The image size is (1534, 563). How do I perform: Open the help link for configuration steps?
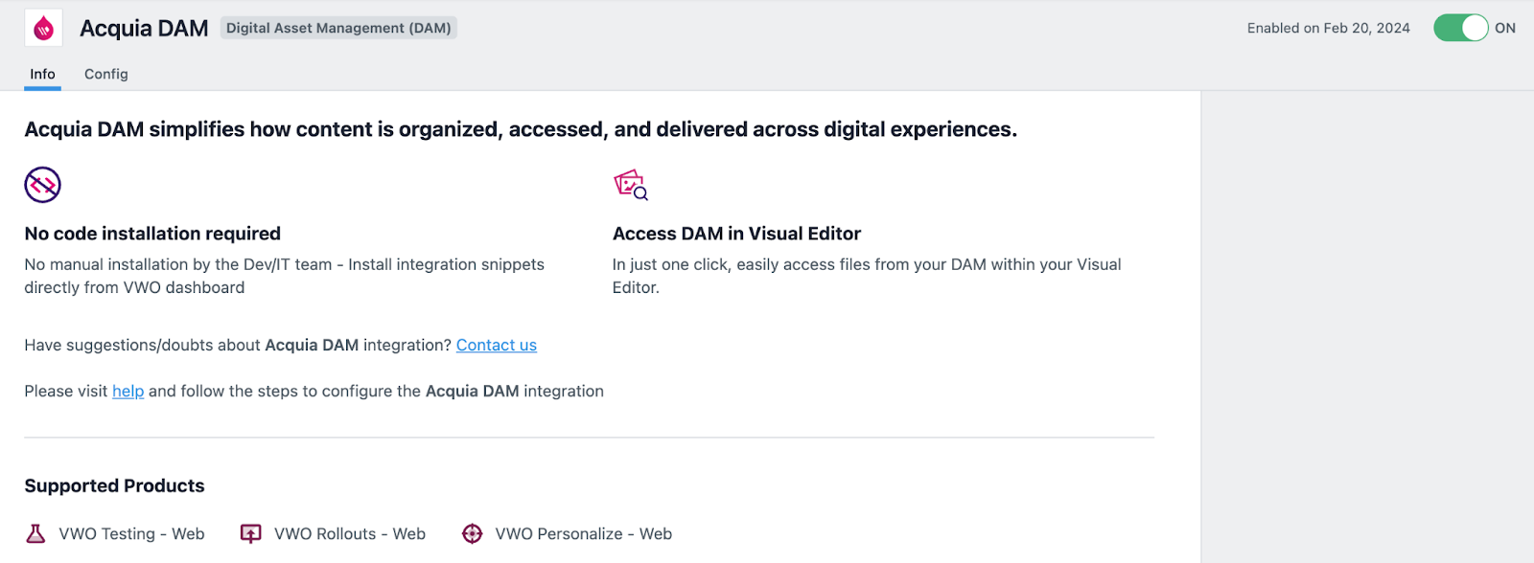tap(128, 391)
